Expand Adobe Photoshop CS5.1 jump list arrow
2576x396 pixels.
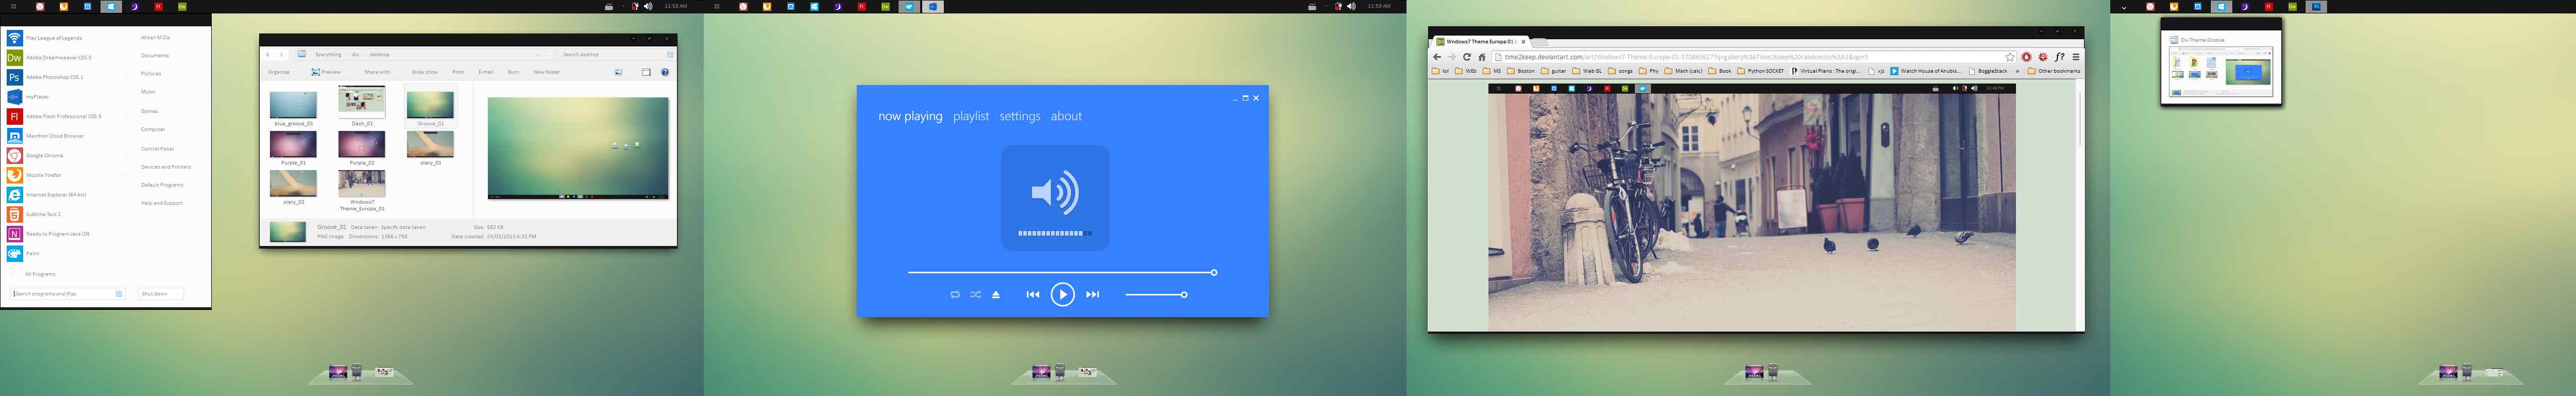point(125,77)
